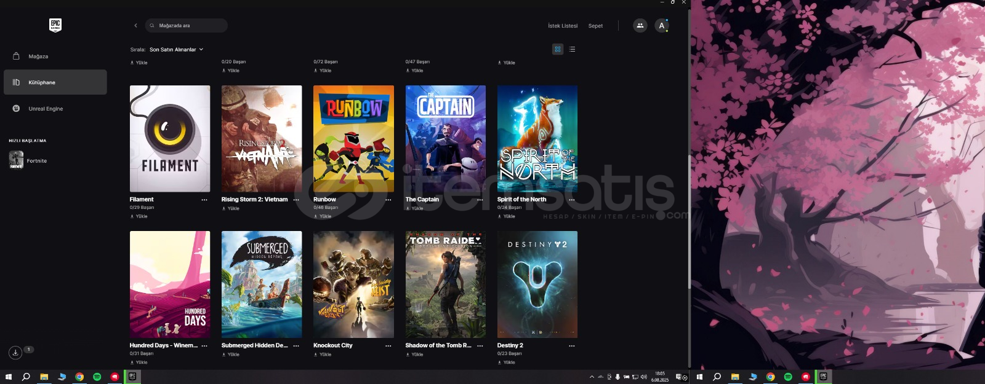
Task: Open Destiny 2 game cover
Action: pyautogui.click(x=537, y=284)
